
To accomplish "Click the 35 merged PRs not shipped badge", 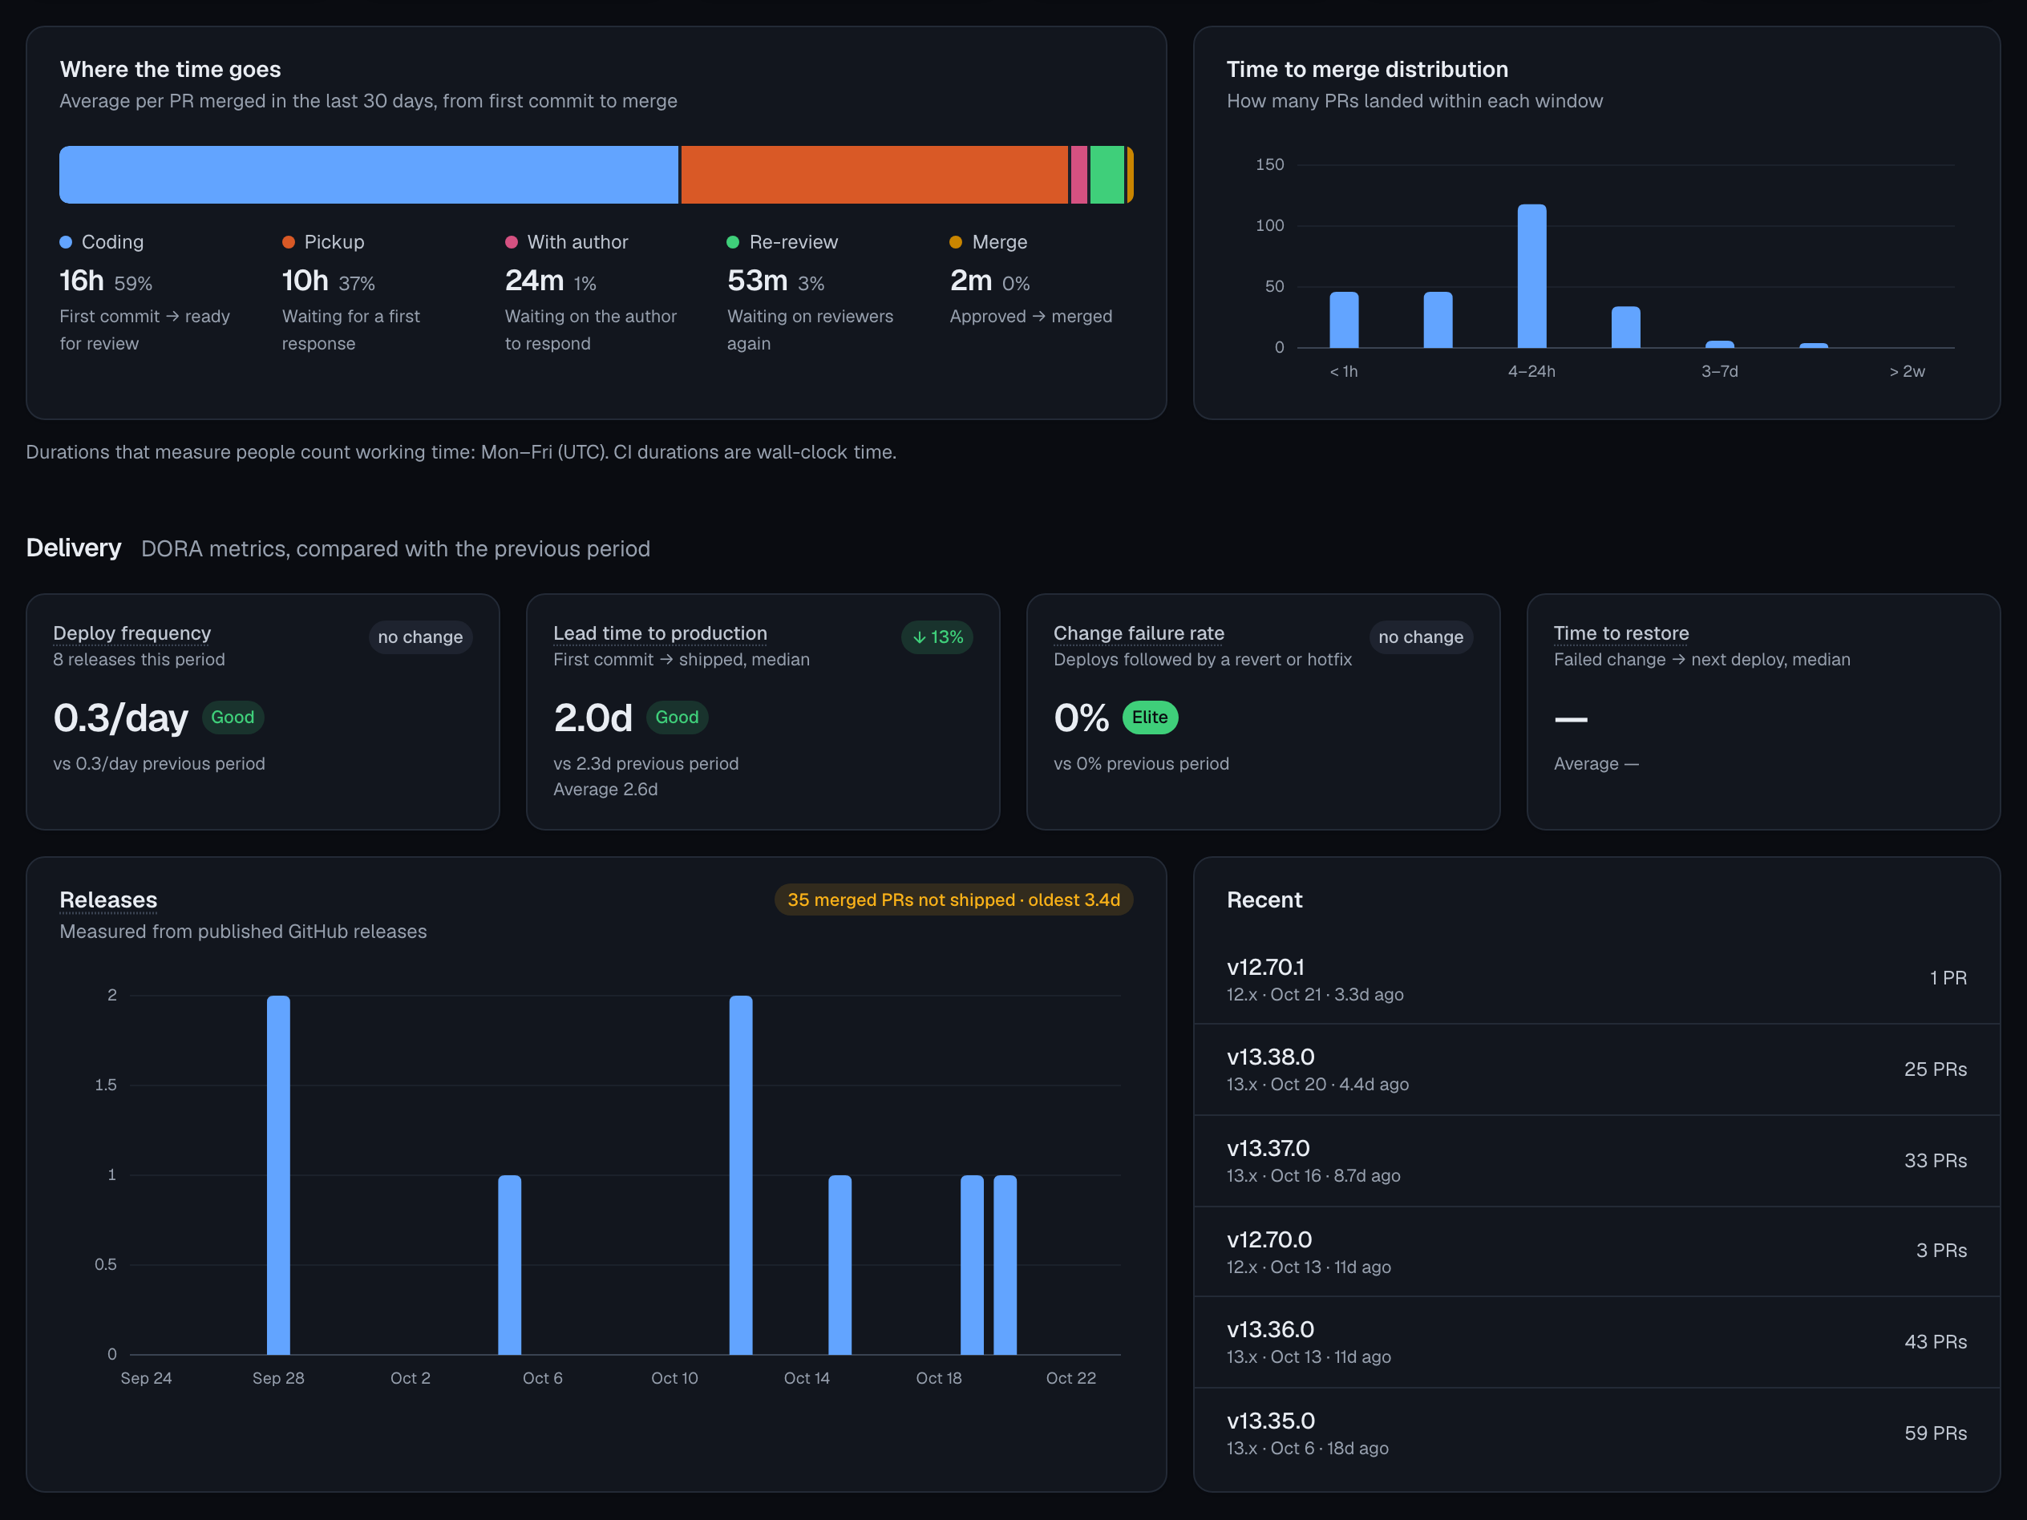I will click(954, 899).
